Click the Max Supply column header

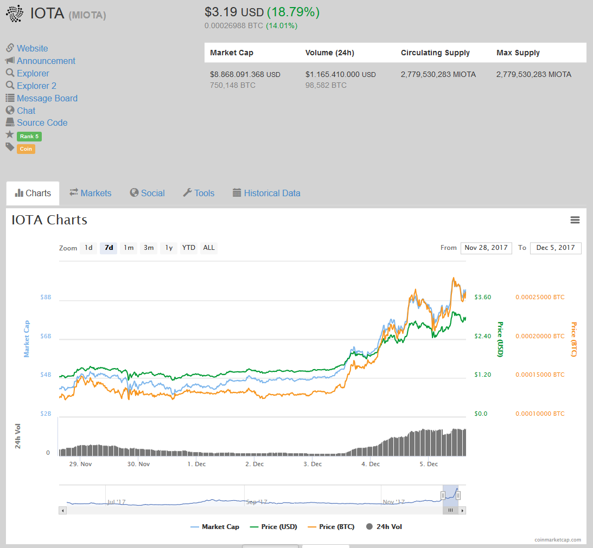coord(518,53)
